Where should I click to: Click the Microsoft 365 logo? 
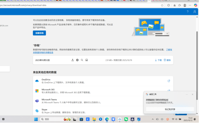(x=37, y=91)
